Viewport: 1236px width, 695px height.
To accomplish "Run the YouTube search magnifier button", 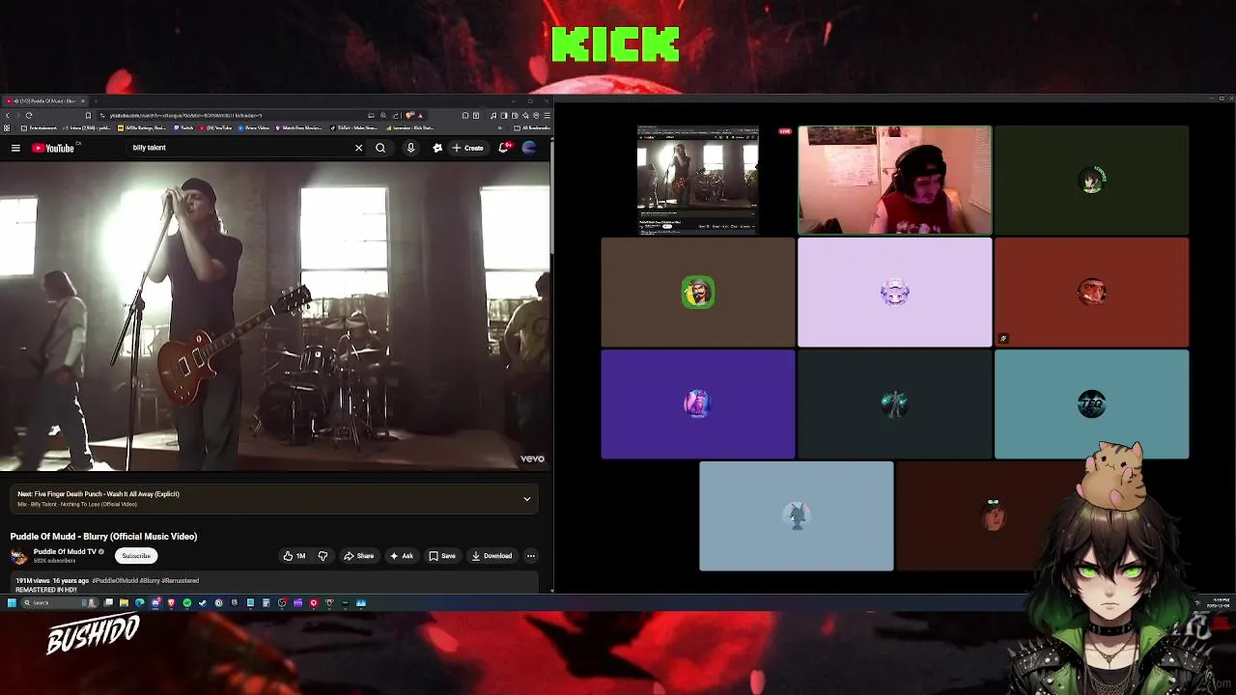I will (x=380, y=148).
